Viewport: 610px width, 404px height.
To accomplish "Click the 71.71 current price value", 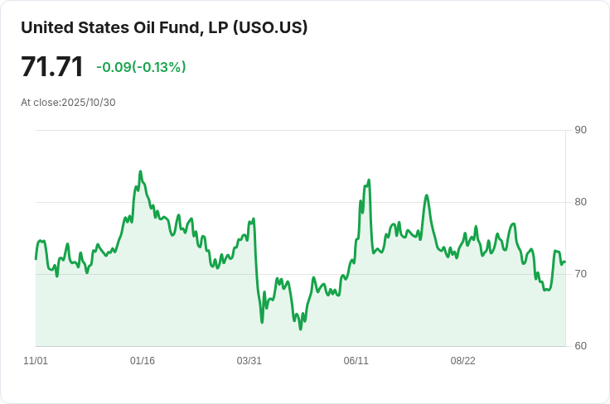I will click(52, 67).
